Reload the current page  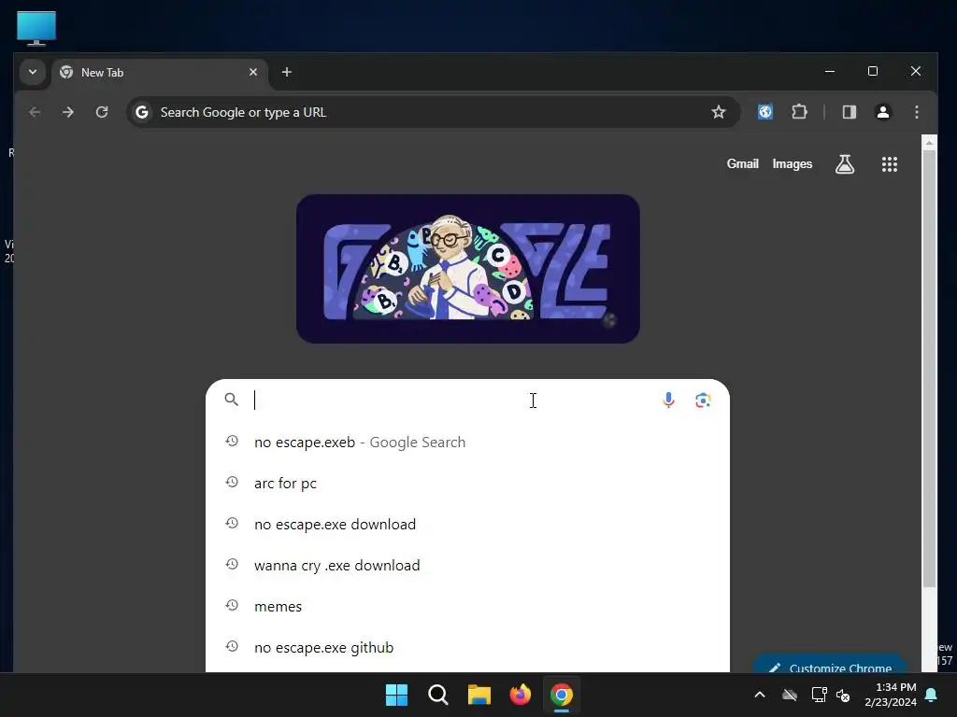point(102,112)
